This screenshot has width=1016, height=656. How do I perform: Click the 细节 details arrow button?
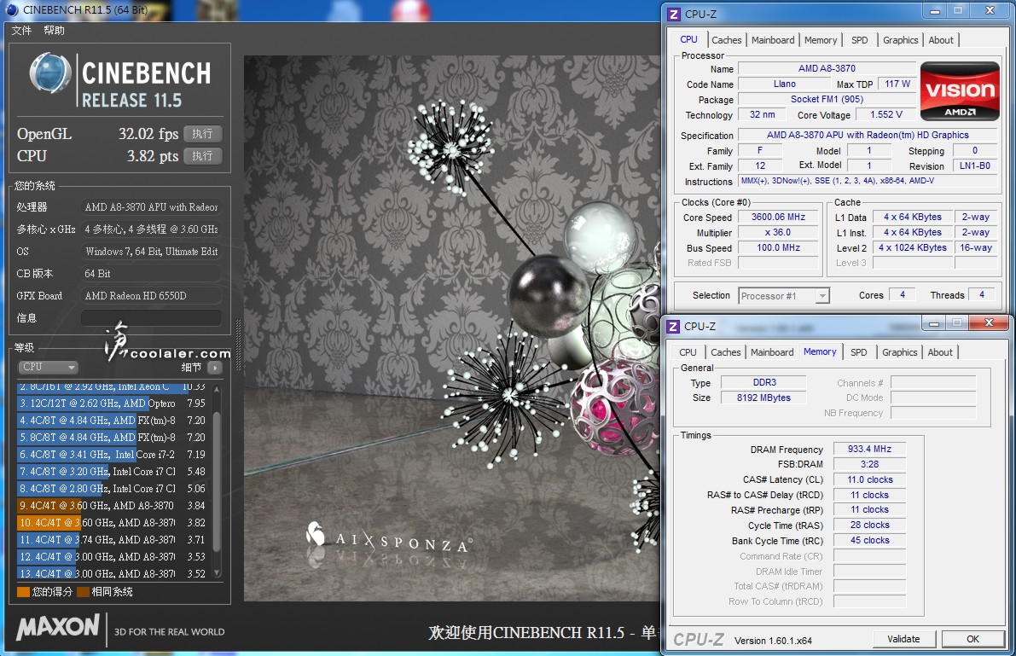(x=215, y=368)
